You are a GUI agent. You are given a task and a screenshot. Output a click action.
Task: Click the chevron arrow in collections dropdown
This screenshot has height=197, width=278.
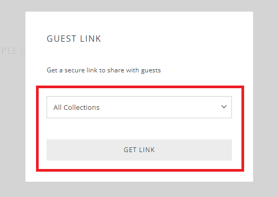coord(224,107)
